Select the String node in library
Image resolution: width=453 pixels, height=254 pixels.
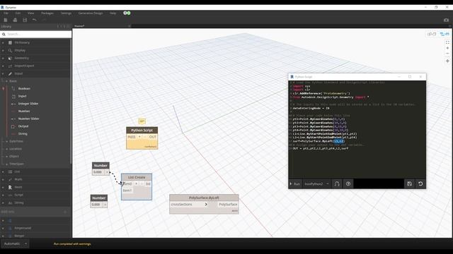[23, 133]
